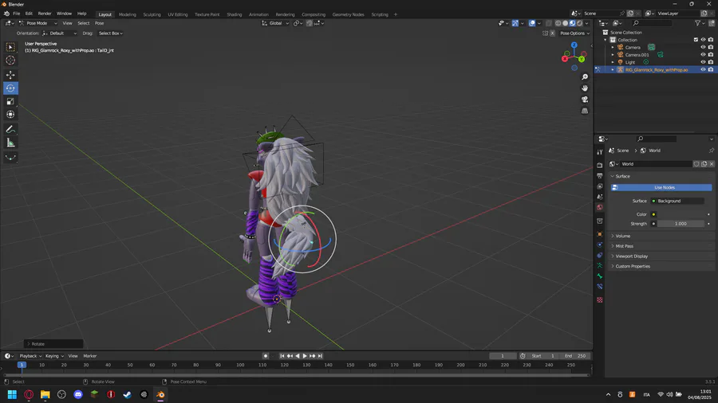Open the checkered Texture properties tab

600,300
